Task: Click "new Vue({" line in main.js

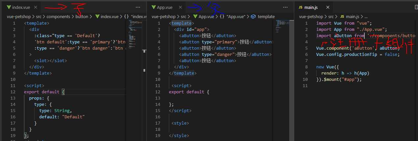Action: coord(328,67)
